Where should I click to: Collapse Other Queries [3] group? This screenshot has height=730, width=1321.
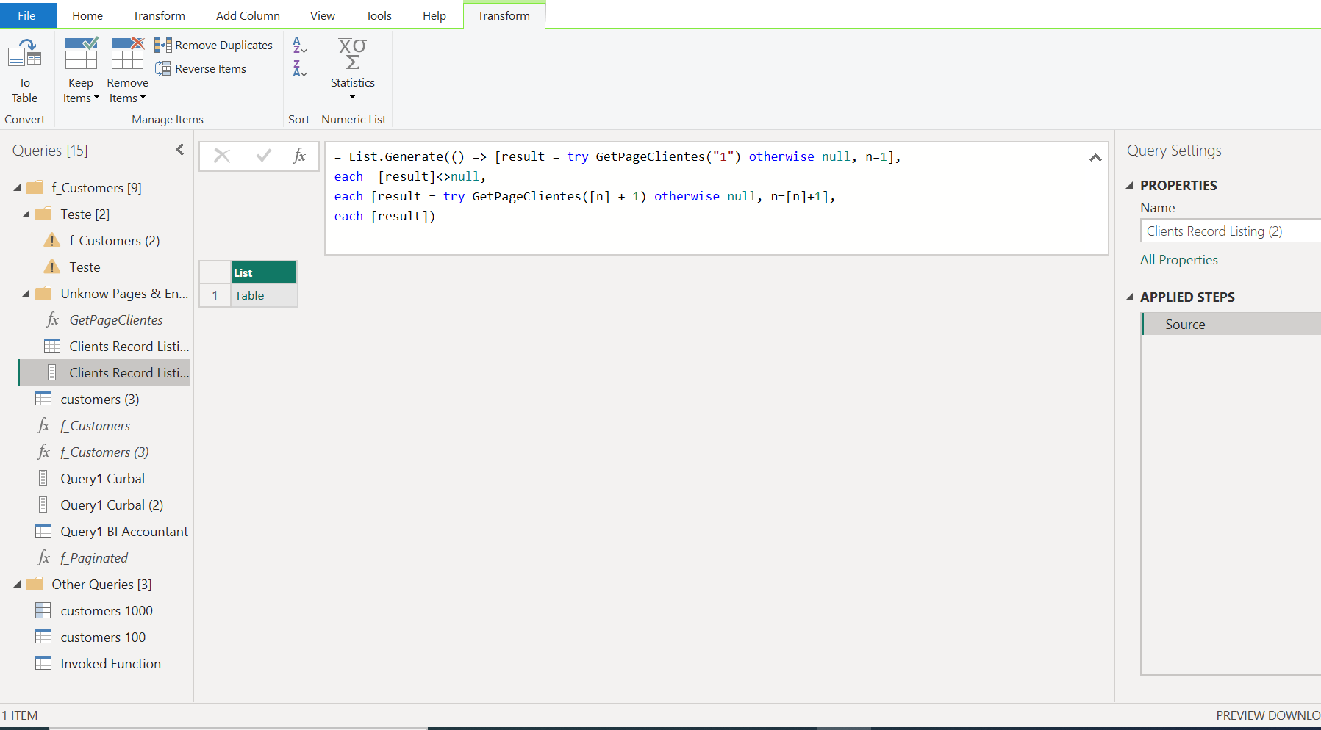click(x=17, y=585)
